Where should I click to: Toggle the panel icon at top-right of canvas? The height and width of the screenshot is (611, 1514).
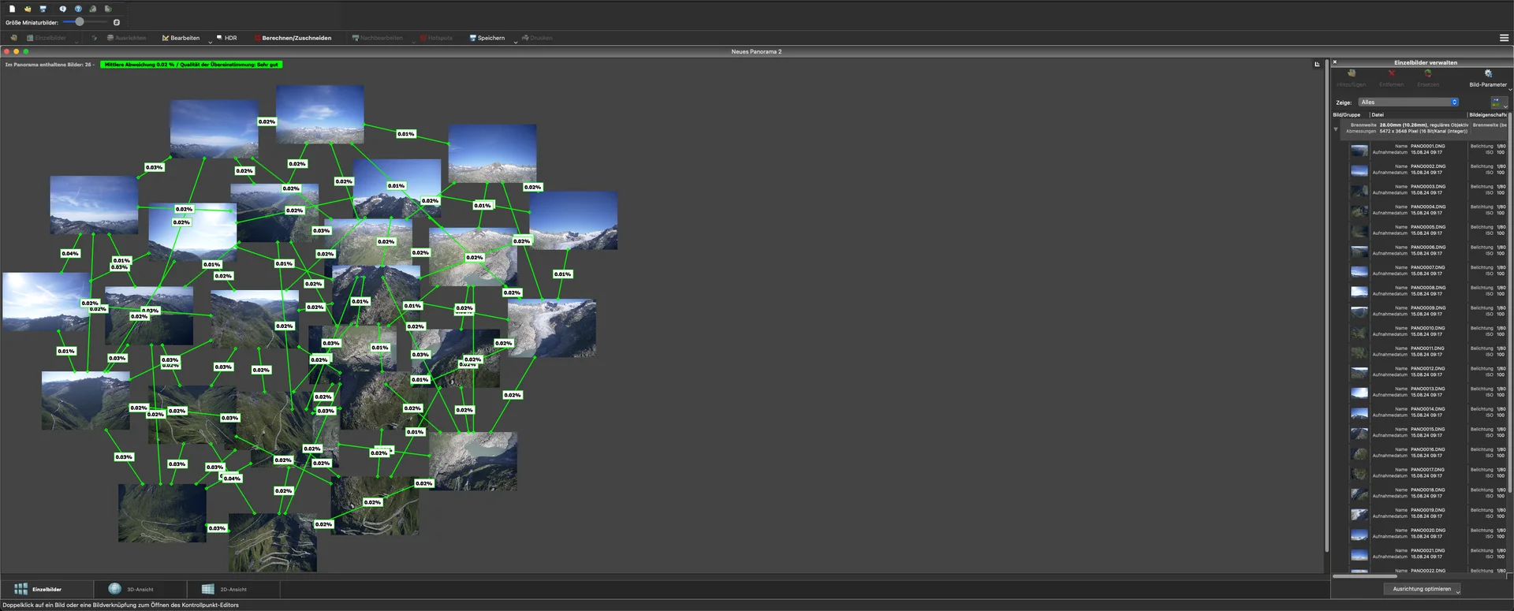click(x=1317, y=64)
